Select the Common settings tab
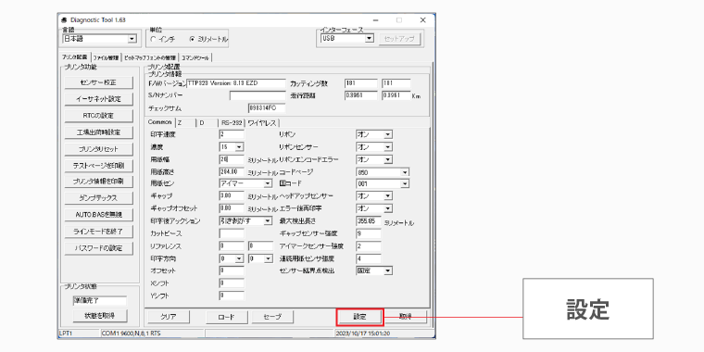 click(x=160, y=122)
